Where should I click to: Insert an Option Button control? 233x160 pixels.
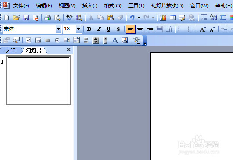point(57,40)
